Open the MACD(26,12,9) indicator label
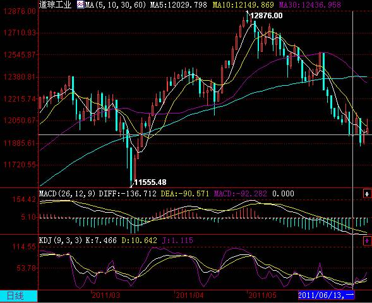 (x=67, y=193)
